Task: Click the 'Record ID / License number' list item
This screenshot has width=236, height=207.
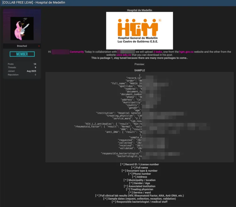Action: point(139,165)
